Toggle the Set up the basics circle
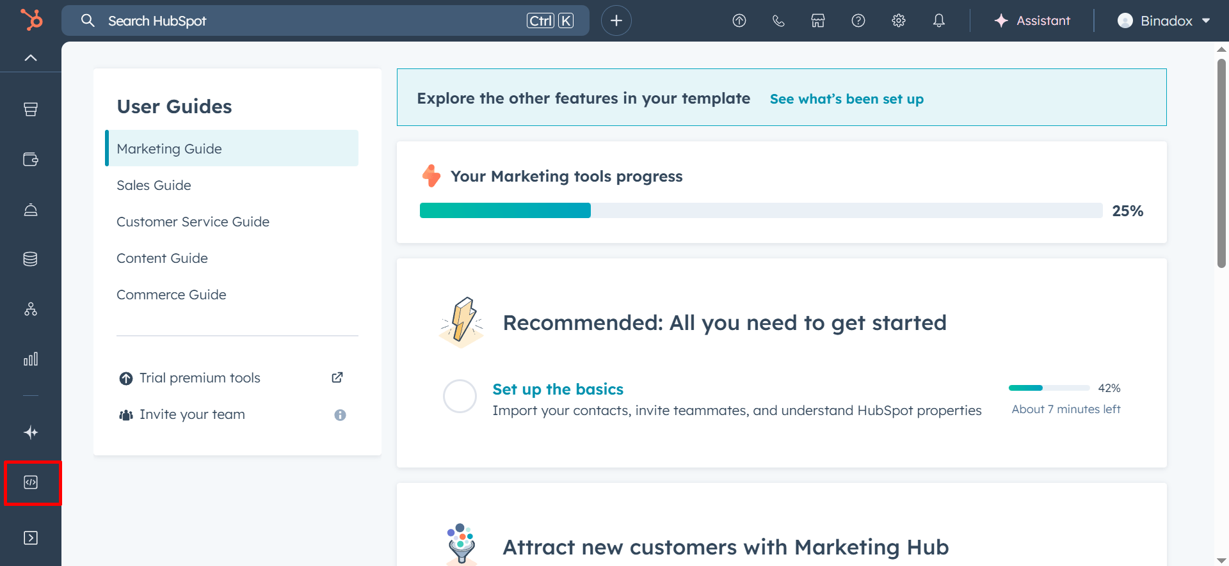1229x566 pixels. click(460, 397)
